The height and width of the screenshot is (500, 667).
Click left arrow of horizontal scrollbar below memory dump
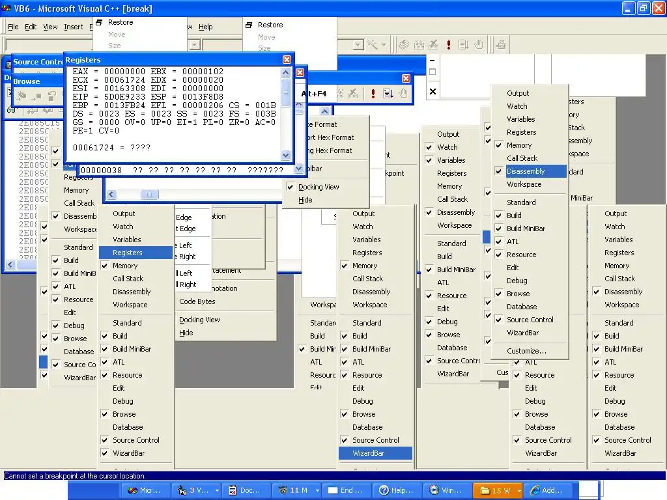point(111,194)
